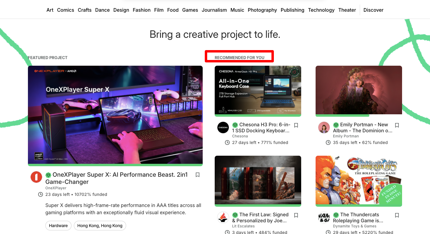
Task: Select the Photography category
Action: tap(262, 10)
